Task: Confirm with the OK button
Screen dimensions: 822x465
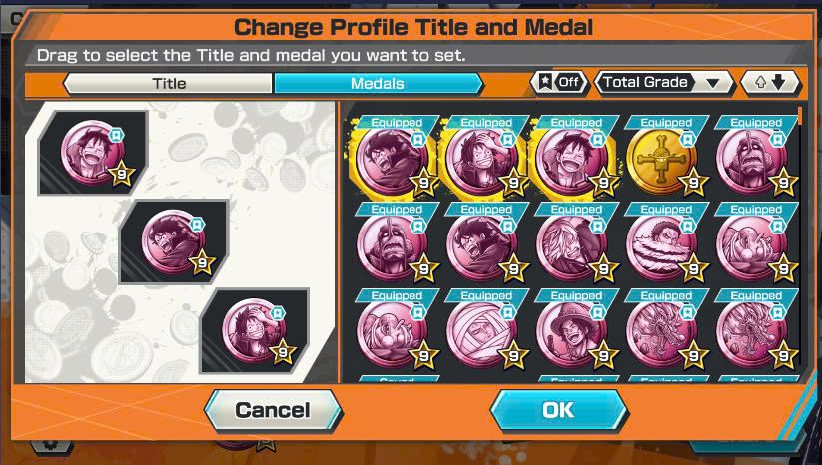Action: (559, 410)
